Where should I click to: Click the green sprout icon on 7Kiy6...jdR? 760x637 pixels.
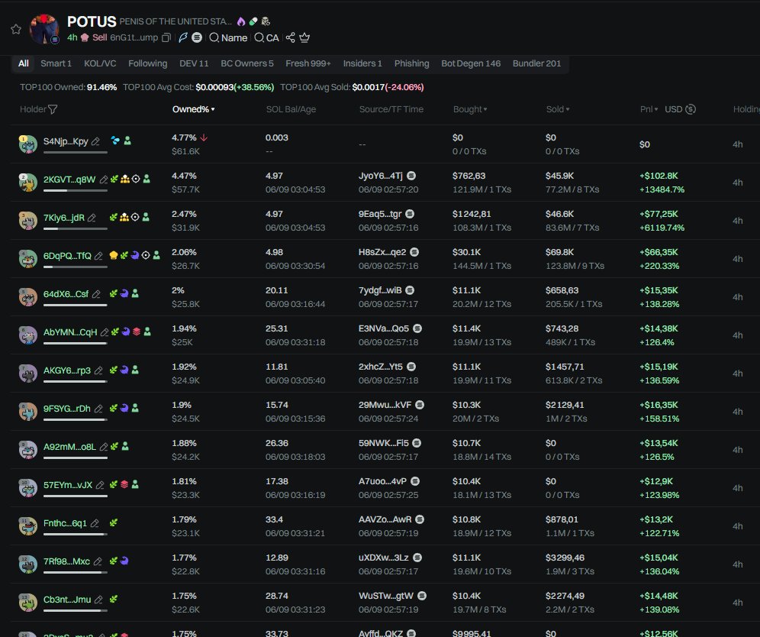pos(114,218)
